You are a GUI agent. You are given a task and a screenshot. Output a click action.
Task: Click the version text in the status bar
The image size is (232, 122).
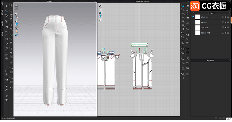tap(8, 118)
